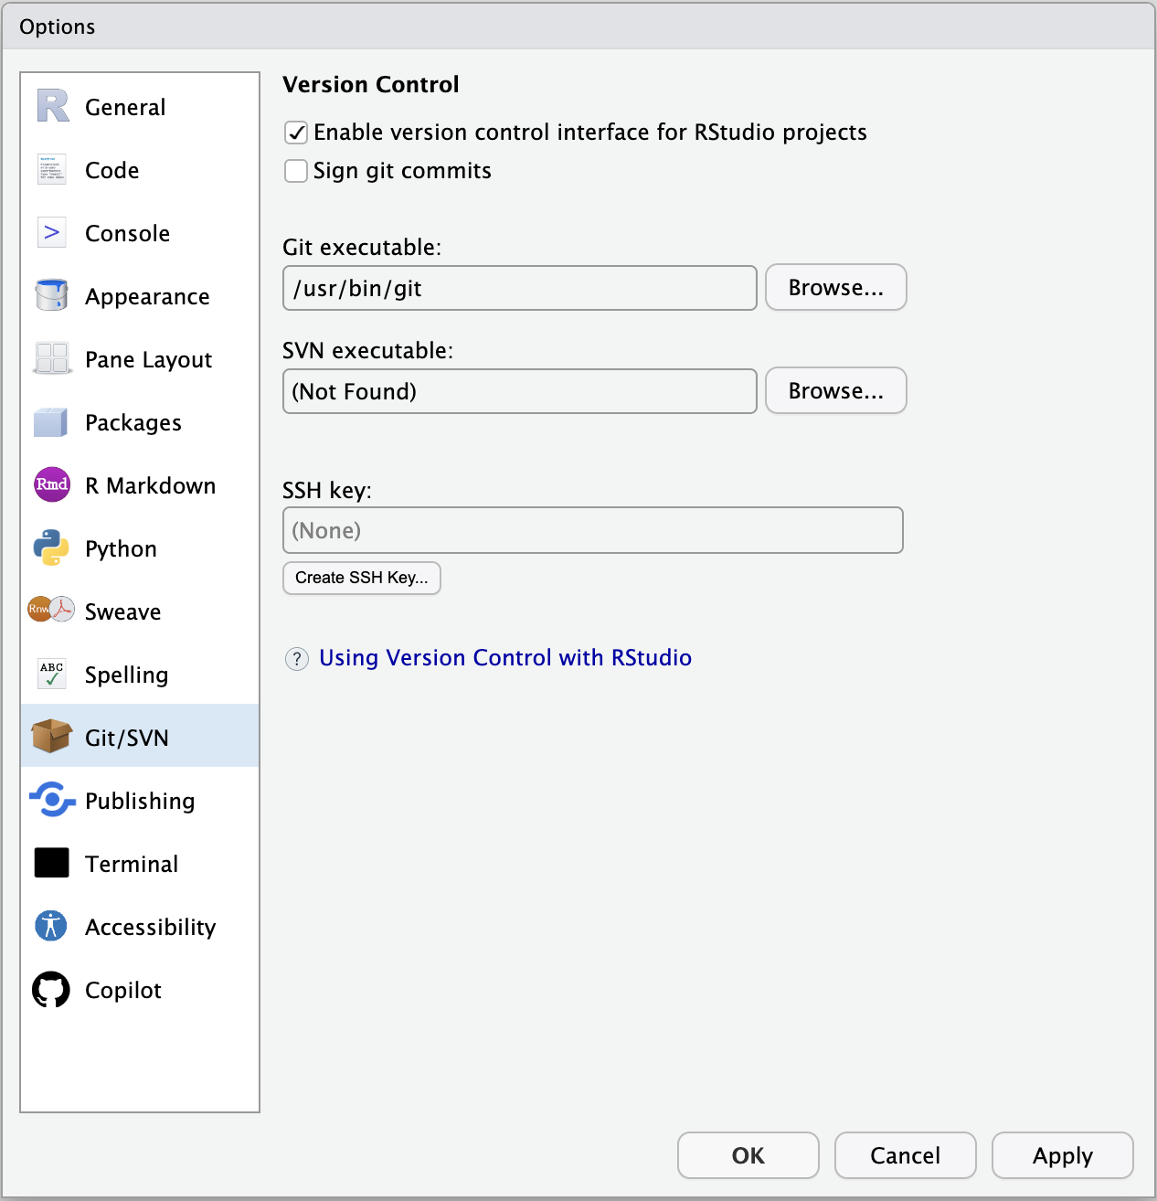Open Appearance settings via paint bucket icon
The height and width of the screenshot is (1201, 1157).
point(52,296)
